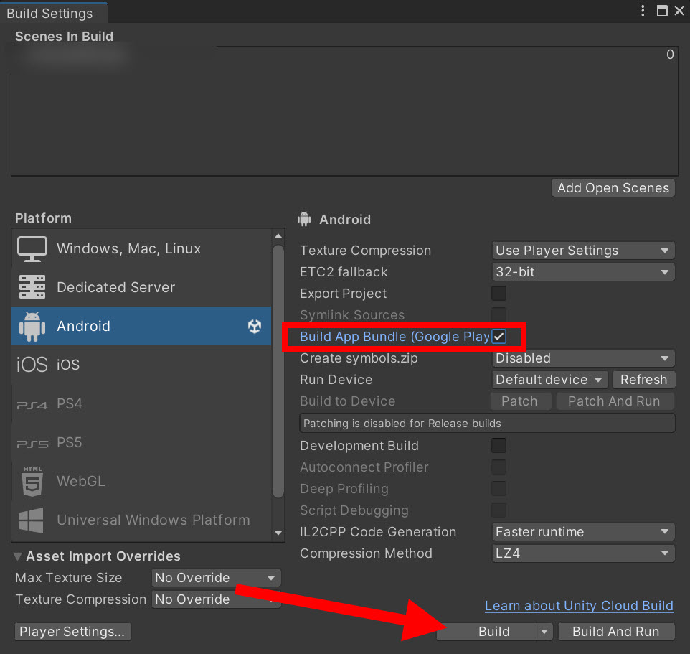Image resolution: width=690 pixels, height=654 pixels.
Task: Click the PS4 logo icon
Action: 32,405
